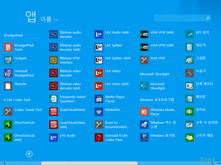The height and width of the screenshot is (165, 221).
Task: Click the horizontal scrollbar thumb
Action: coord(89,163)
